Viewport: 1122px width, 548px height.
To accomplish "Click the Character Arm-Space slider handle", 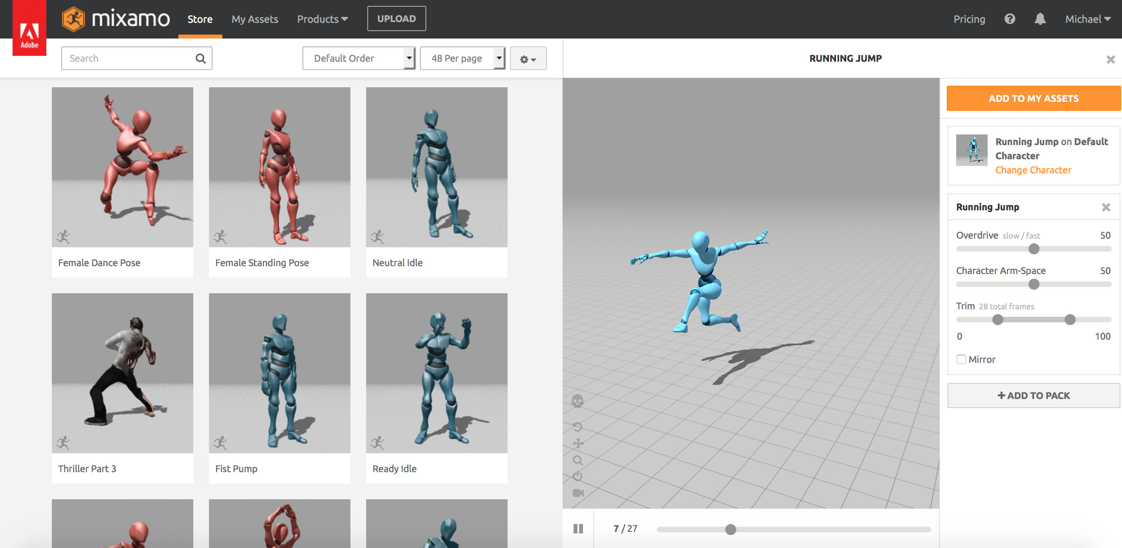I will tap(1034, 284).
